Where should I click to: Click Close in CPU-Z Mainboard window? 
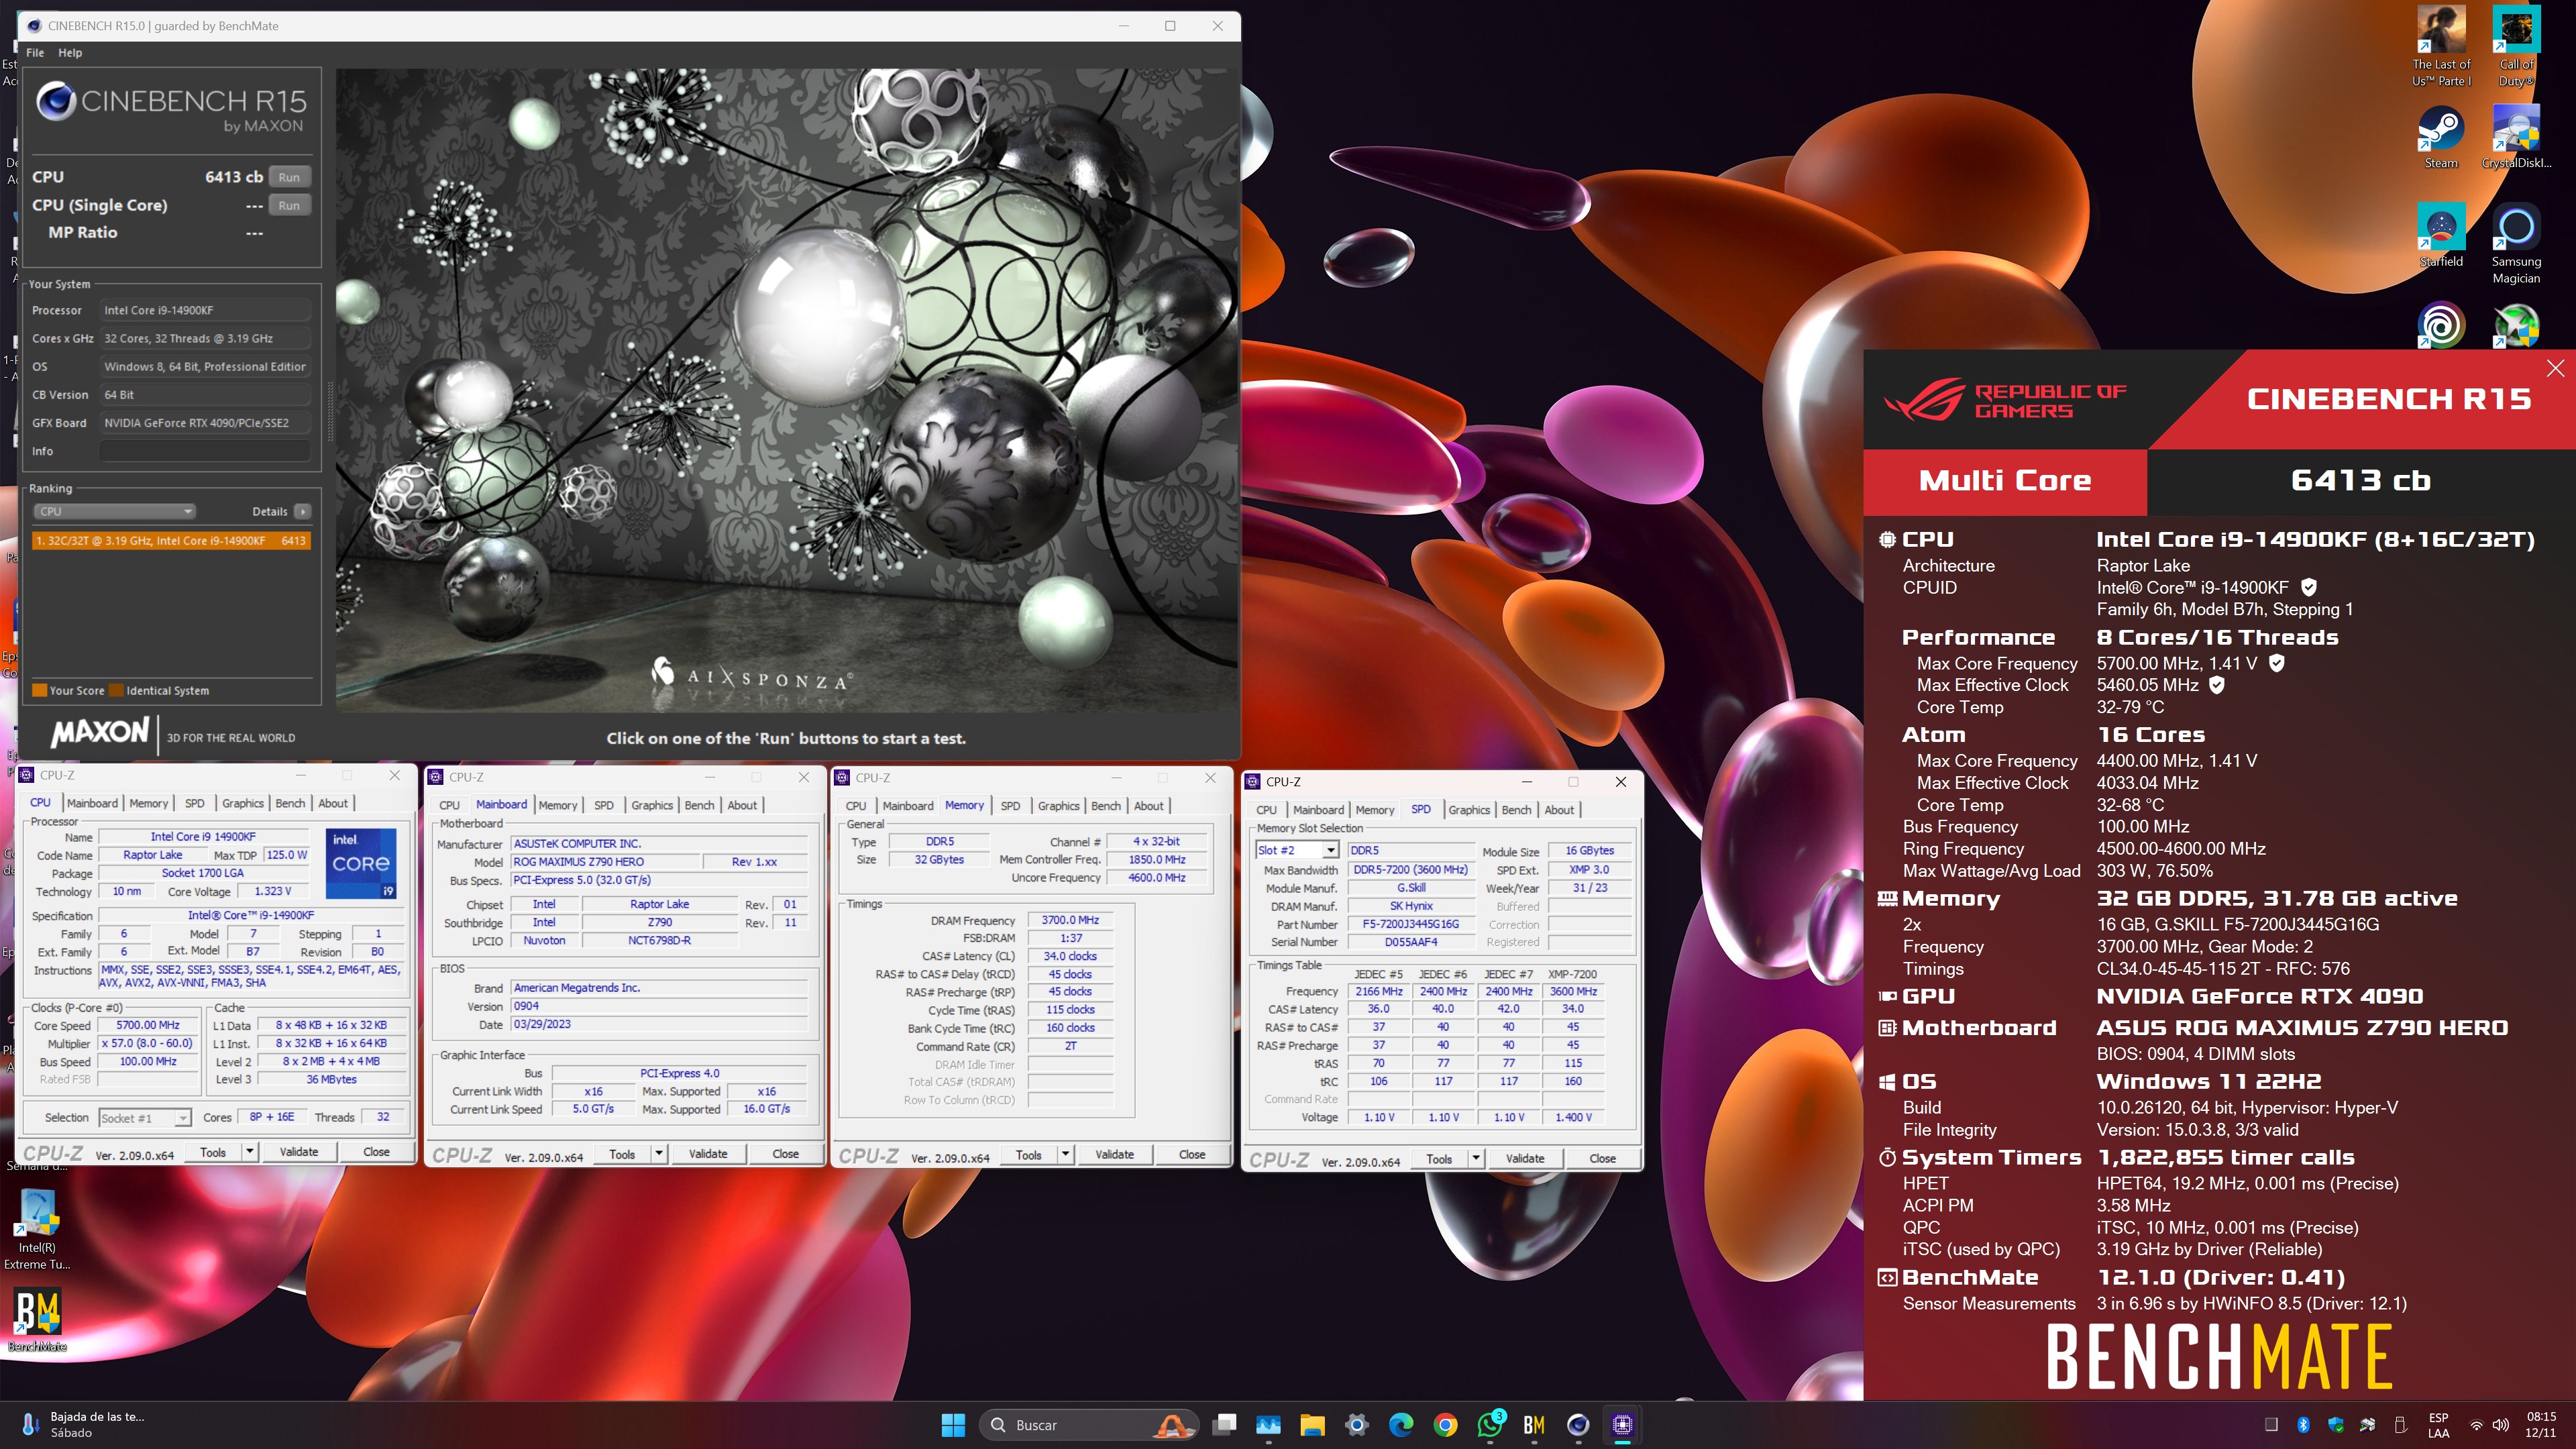click(x=785, y=1153)
